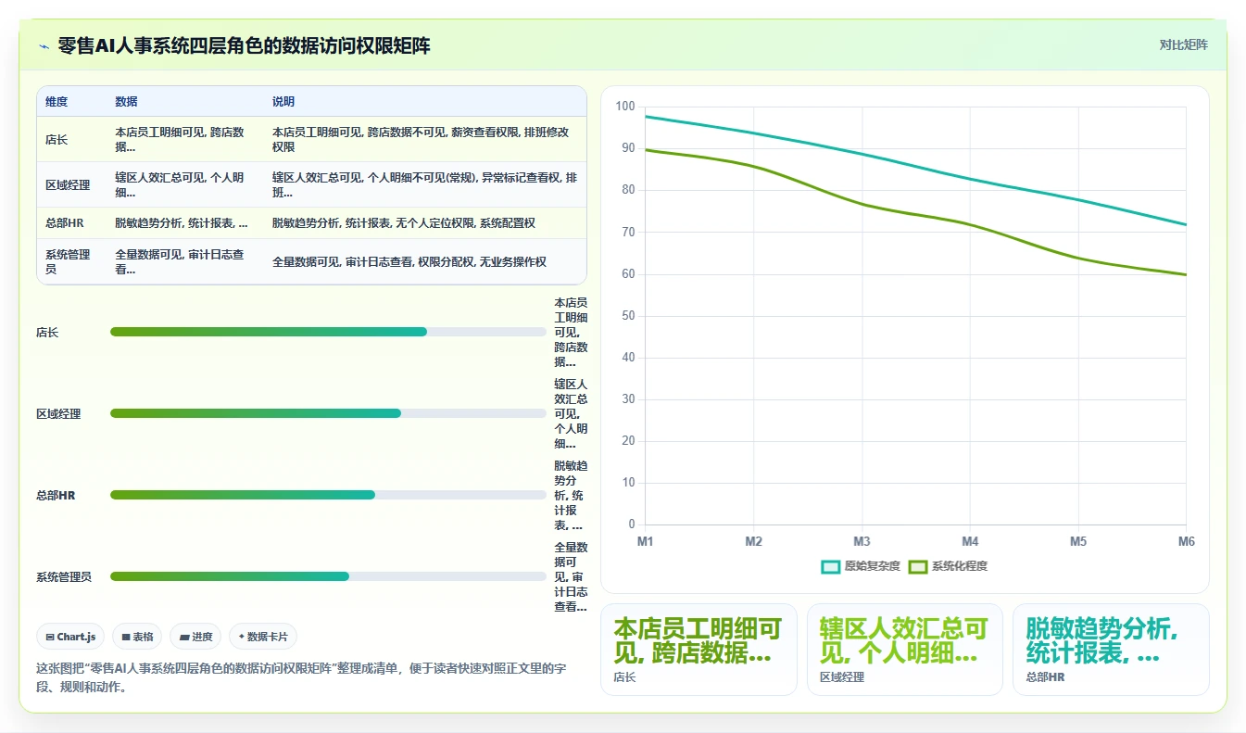
Task: Click the 系统化程度 legend label
Action: 960,566
